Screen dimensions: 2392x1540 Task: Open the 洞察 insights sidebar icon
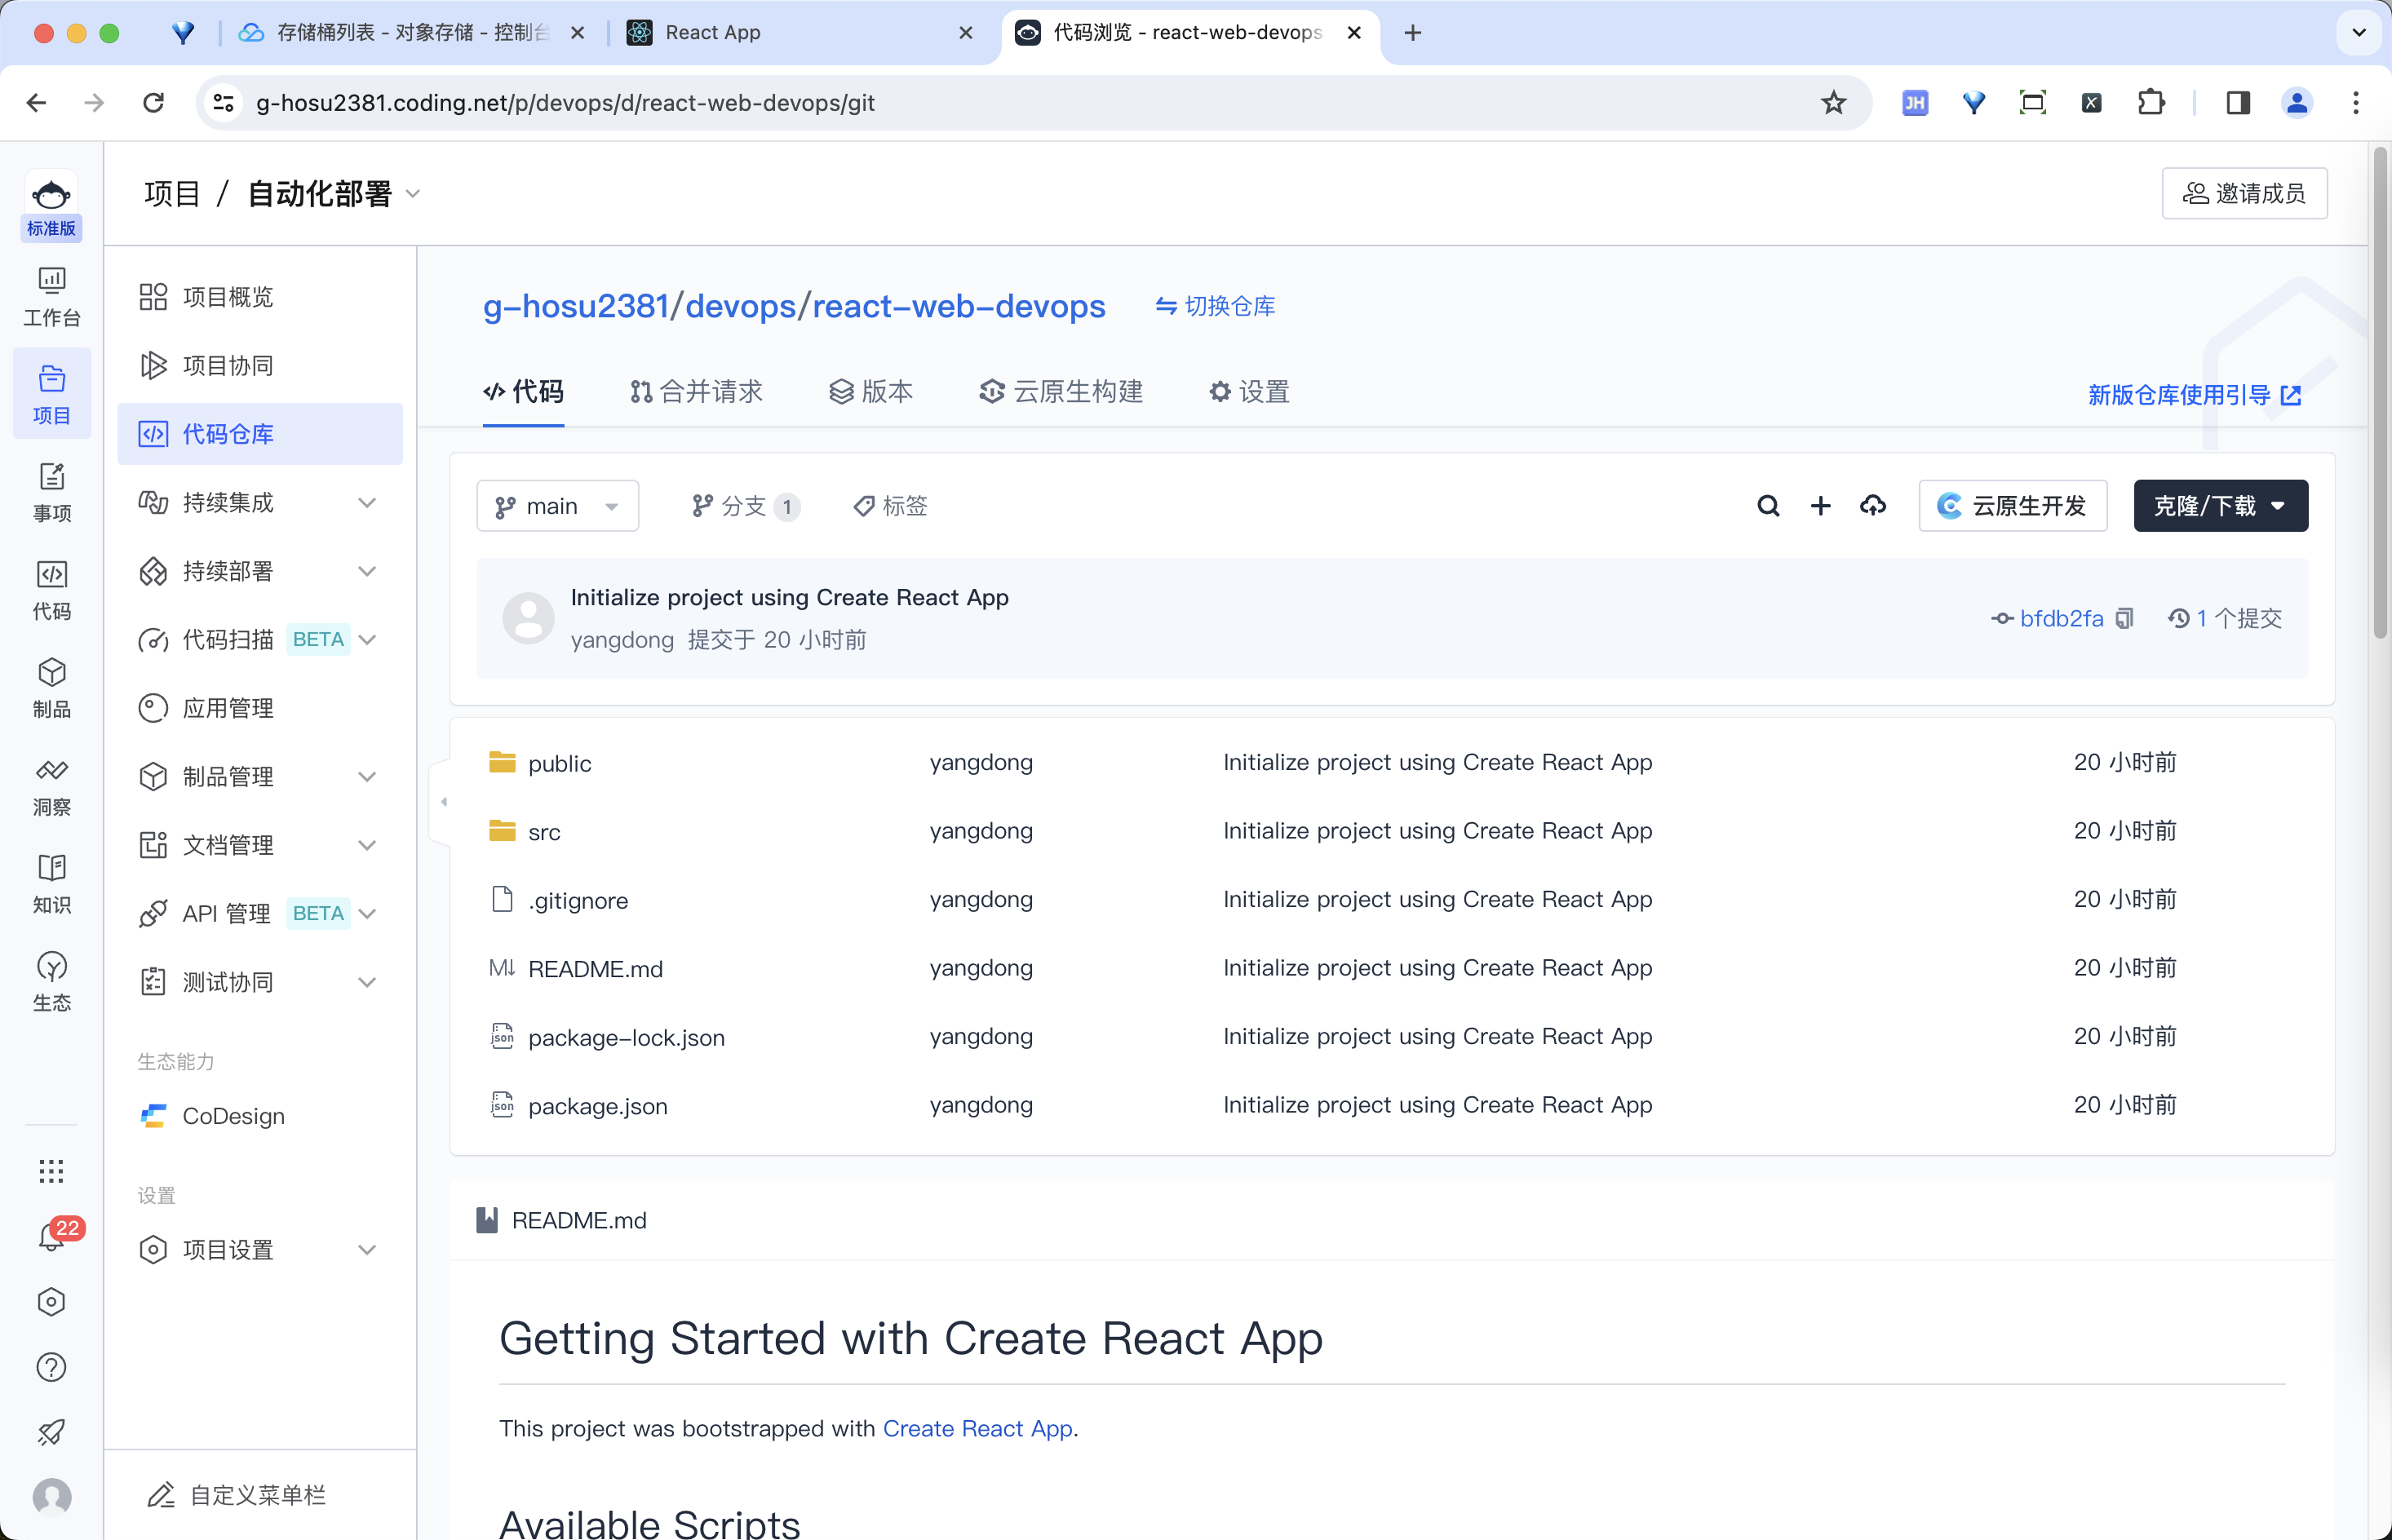52,787
